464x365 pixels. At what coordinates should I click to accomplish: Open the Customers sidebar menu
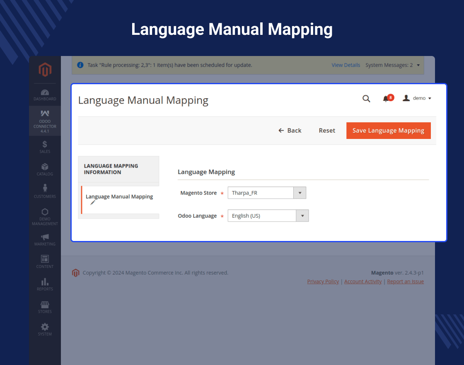(45, 191)
